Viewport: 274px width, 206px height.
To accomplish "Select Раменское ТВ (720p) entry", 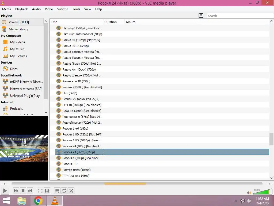I will point(76,81).
